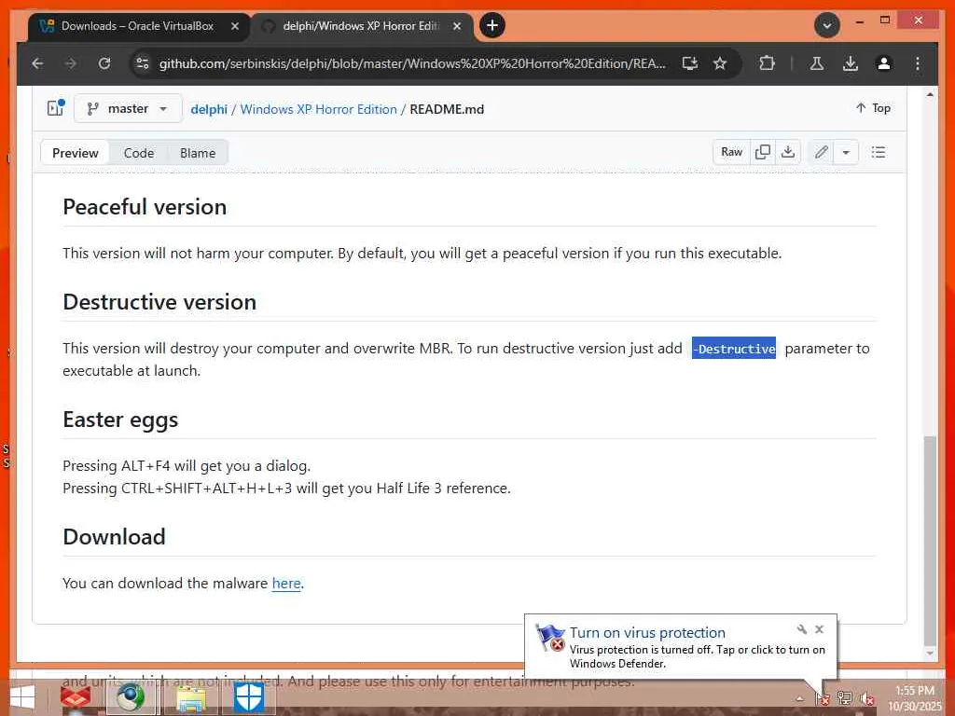Click the Destructive version heading

coord(159,302)
